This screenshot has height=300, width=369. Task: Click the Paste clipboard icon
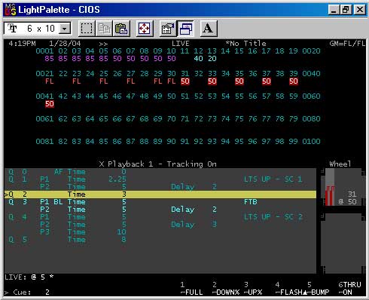[121, 29]
